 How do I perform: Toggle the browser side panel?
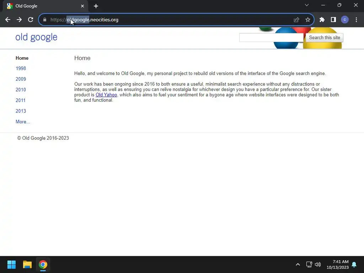pyautogui.click(x=333, y=20)
